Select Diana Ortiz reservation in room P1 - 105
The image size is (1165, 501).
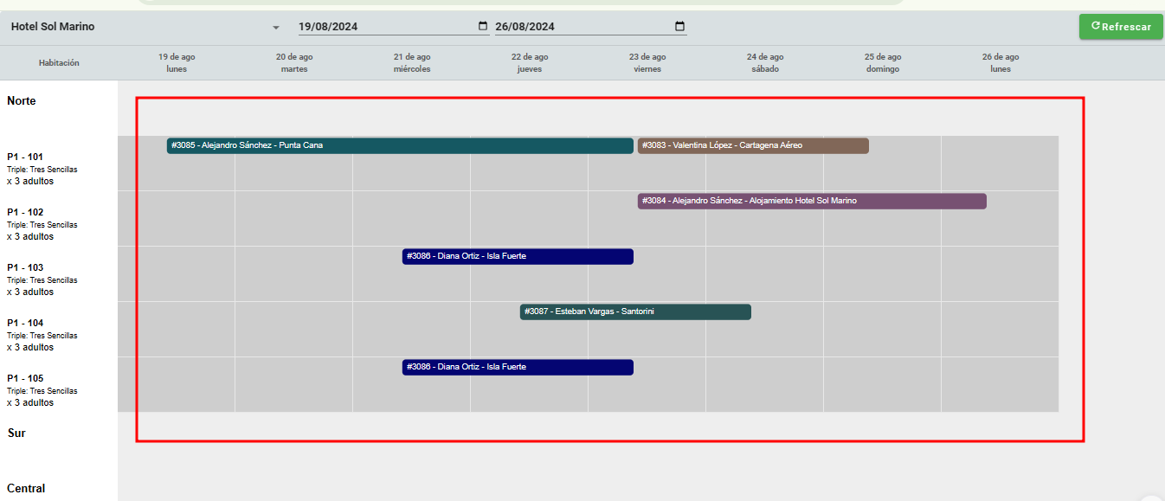click(517, 367)
